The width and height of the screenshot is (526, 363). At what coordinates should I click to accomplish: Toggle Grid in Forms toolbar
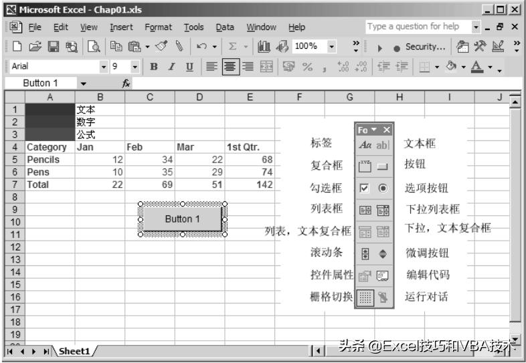coord(365,297)
